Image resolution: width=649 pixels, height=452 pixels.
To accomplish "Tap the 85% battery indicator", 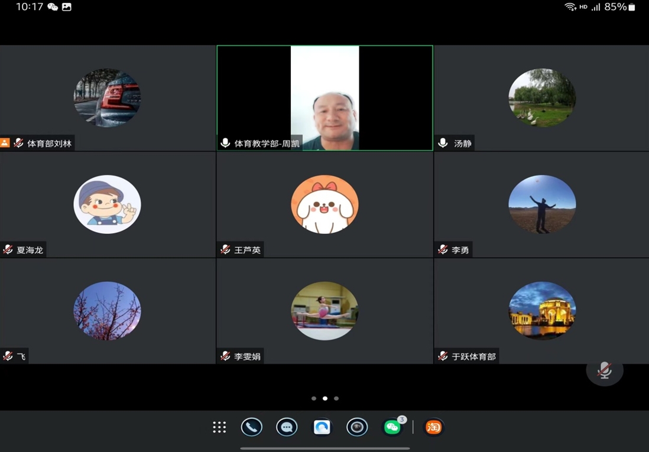I will click(x=620, y=6).
